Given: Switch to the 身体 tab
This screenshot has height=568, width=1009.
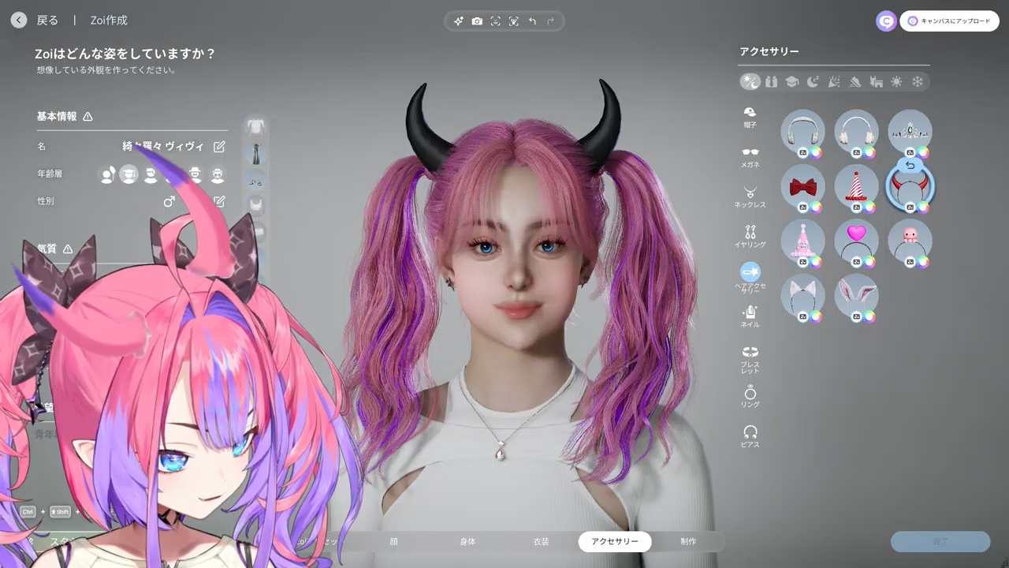Looking at the screenshot, I should [467, 541].
